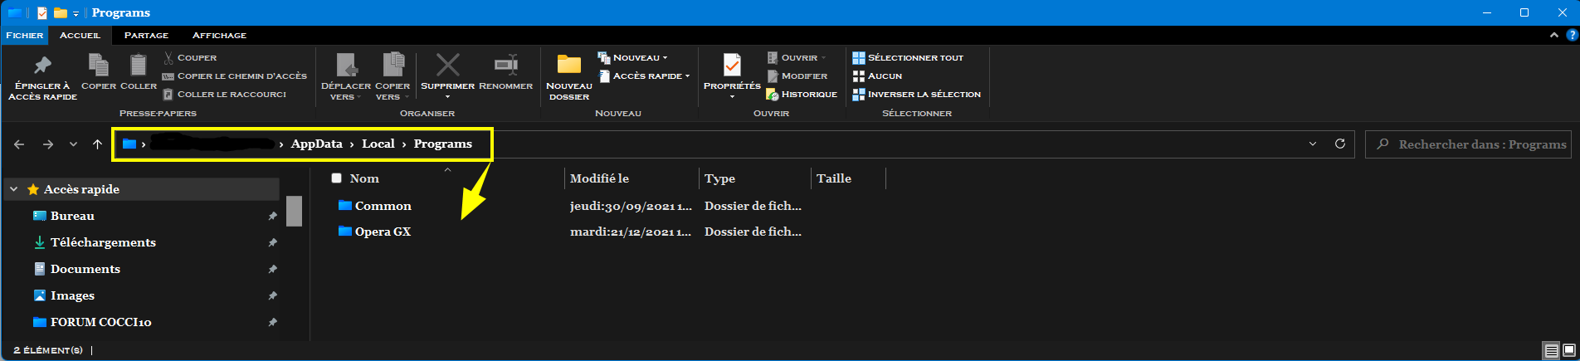Open the Partage ribbon tab
The image size is (1580, 361).
[x=146, y=35]
